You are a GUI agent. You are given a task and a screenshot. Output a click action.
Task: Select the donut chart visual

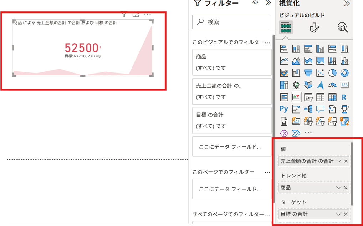344,73
